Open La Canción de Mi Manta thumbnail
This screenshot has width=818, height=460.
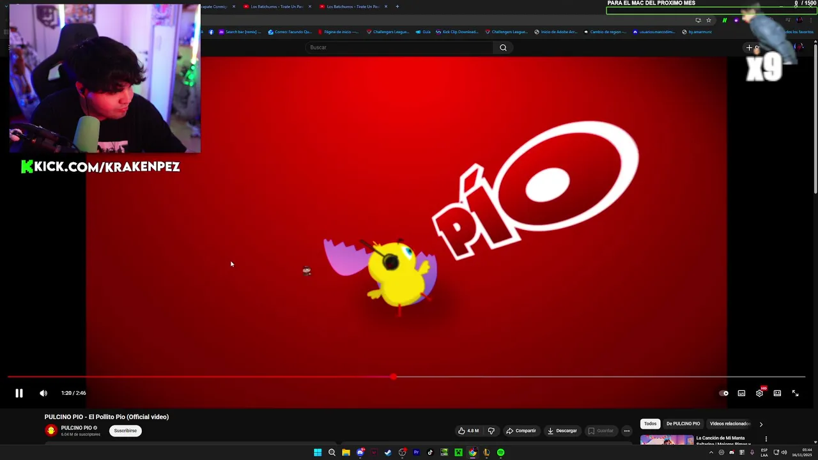[667, 440]
